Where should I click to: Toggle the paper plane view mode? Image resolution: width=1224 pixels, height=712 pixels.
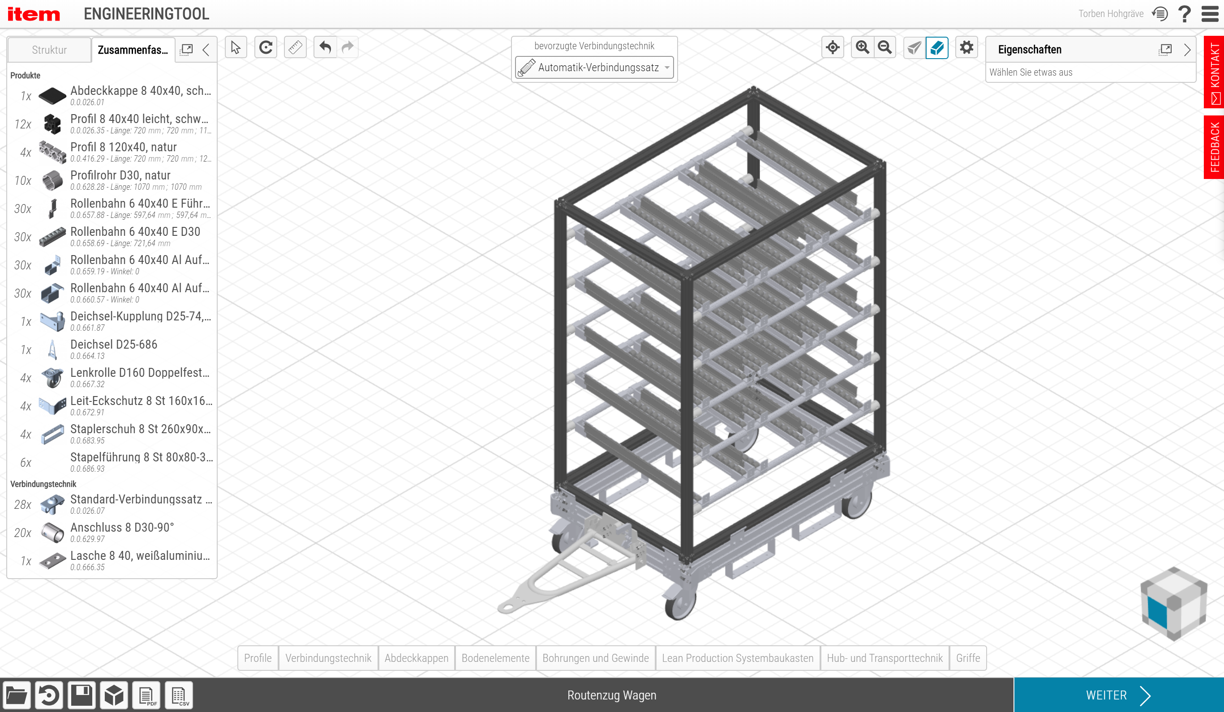point(914,47)
